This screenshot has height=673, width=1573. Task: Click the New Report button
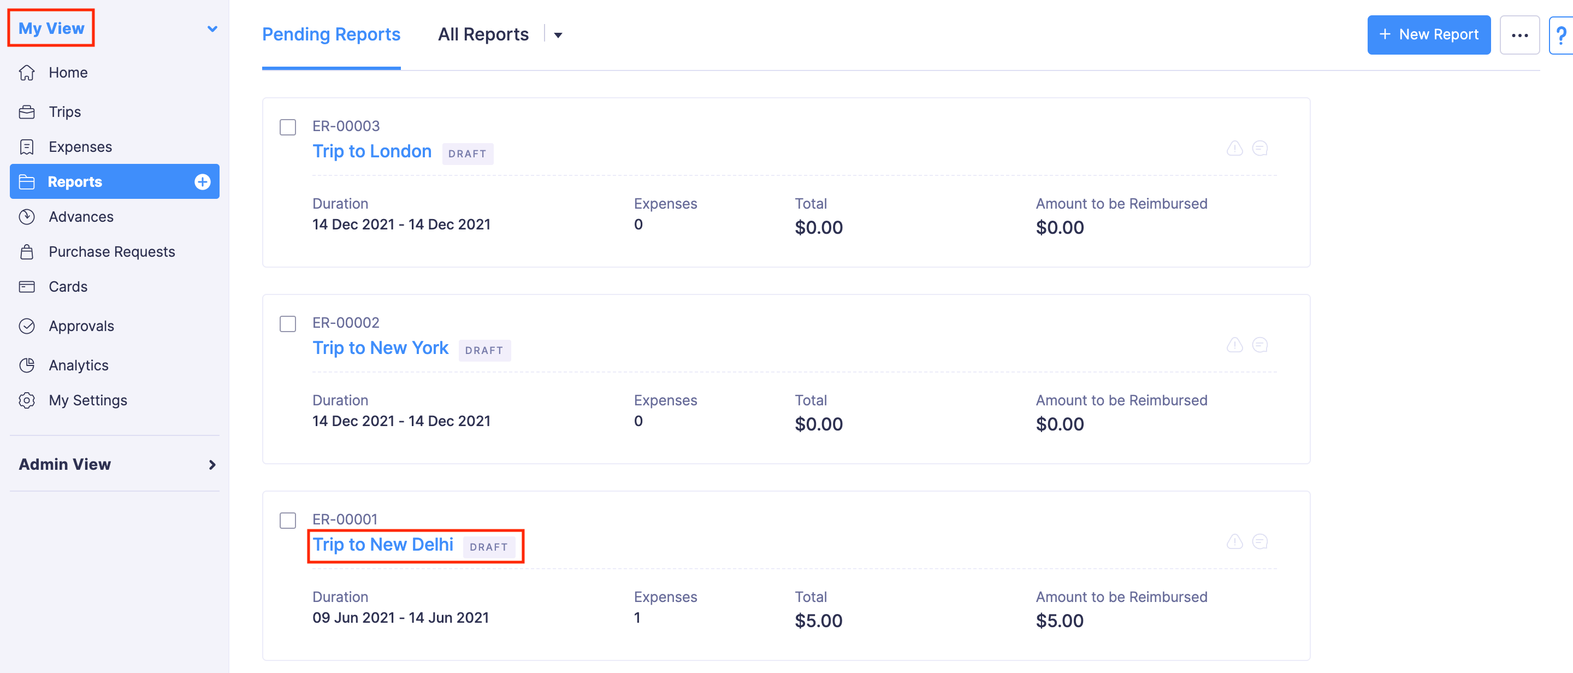point(1428,35)
